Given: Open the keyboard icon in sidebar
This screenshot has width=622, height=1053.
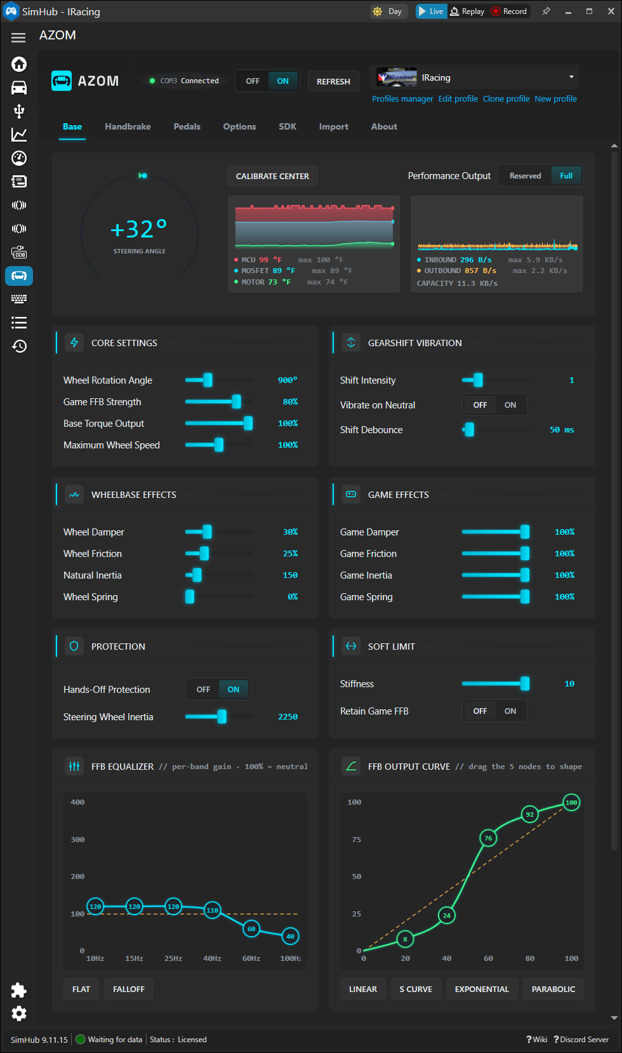Looking at the screenshot, I should coord(19,299).
